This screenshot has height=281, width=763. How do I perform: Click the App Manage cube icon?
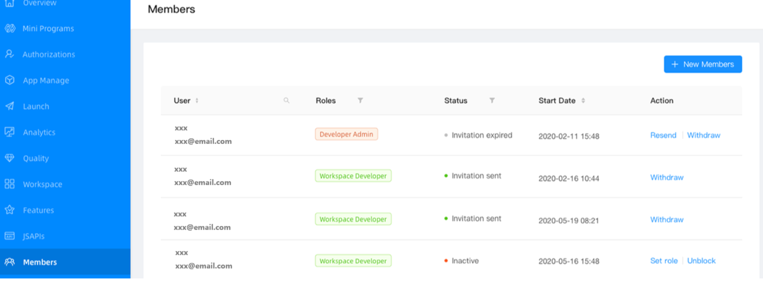pyautogui.click(x=9, y=80)
